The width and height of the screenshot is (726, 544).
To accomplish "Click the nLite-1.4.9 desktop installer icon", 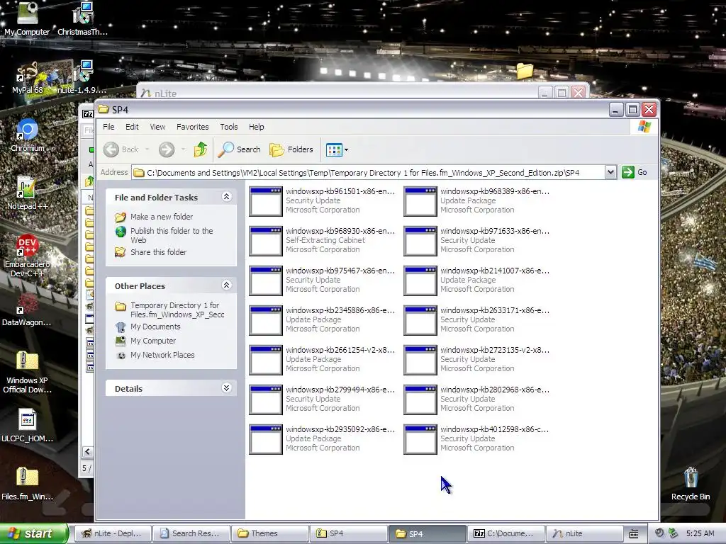I will coord(82,76).
